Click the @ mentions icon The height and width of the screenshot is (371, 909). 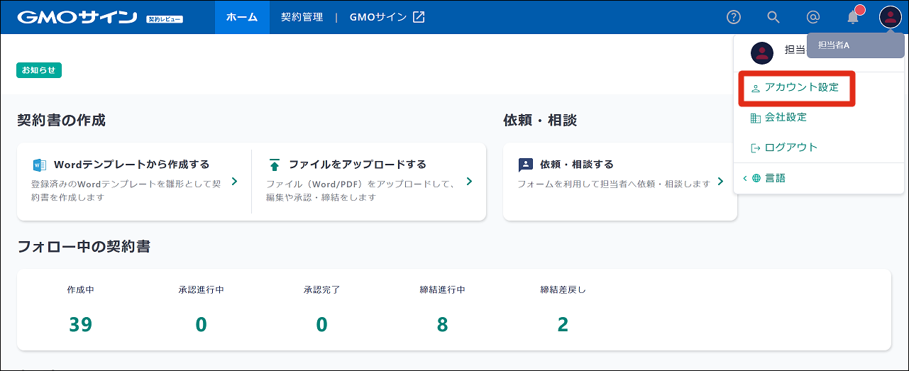(x=813, y=17)
